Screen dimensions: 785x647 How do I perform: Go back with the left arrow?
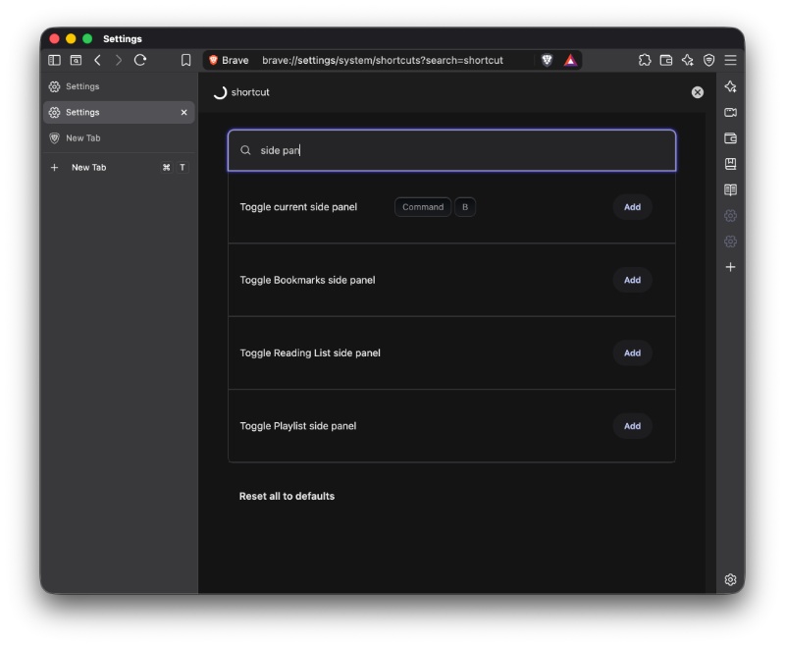tap(97, 60)
